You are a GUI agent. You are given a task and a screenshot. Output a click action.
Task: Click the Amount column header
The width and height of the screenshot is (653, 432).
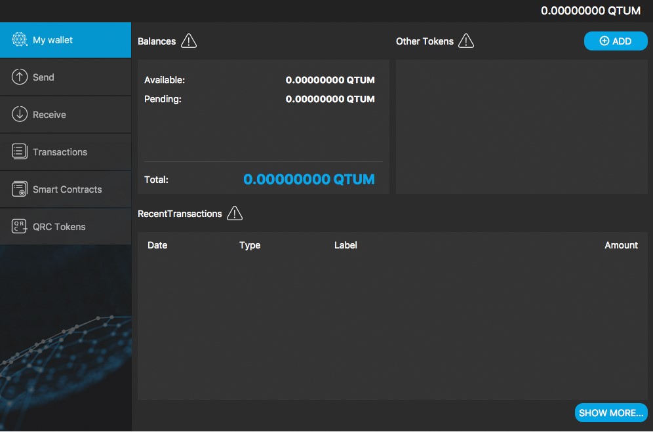pos(621,245)
